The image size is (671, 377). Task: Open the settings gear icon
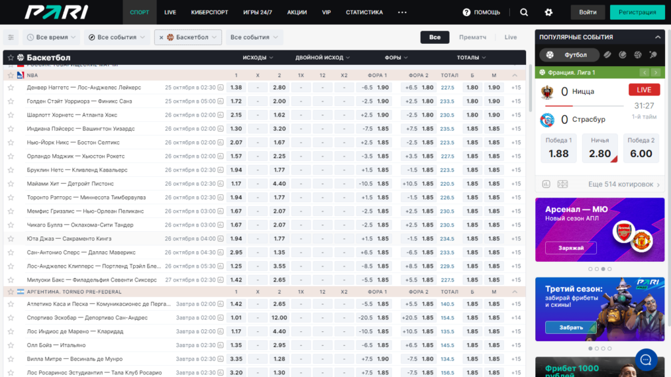[x=548, y=12]
